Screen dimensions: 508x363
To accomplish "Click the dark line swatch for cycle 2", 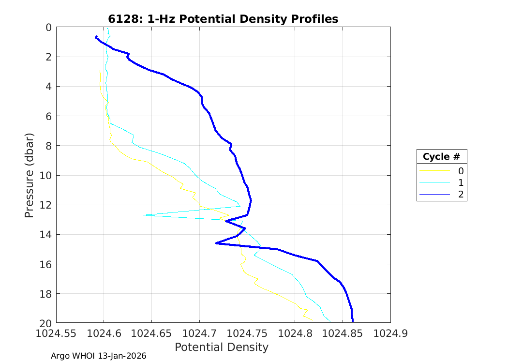I will click(433, 195).
